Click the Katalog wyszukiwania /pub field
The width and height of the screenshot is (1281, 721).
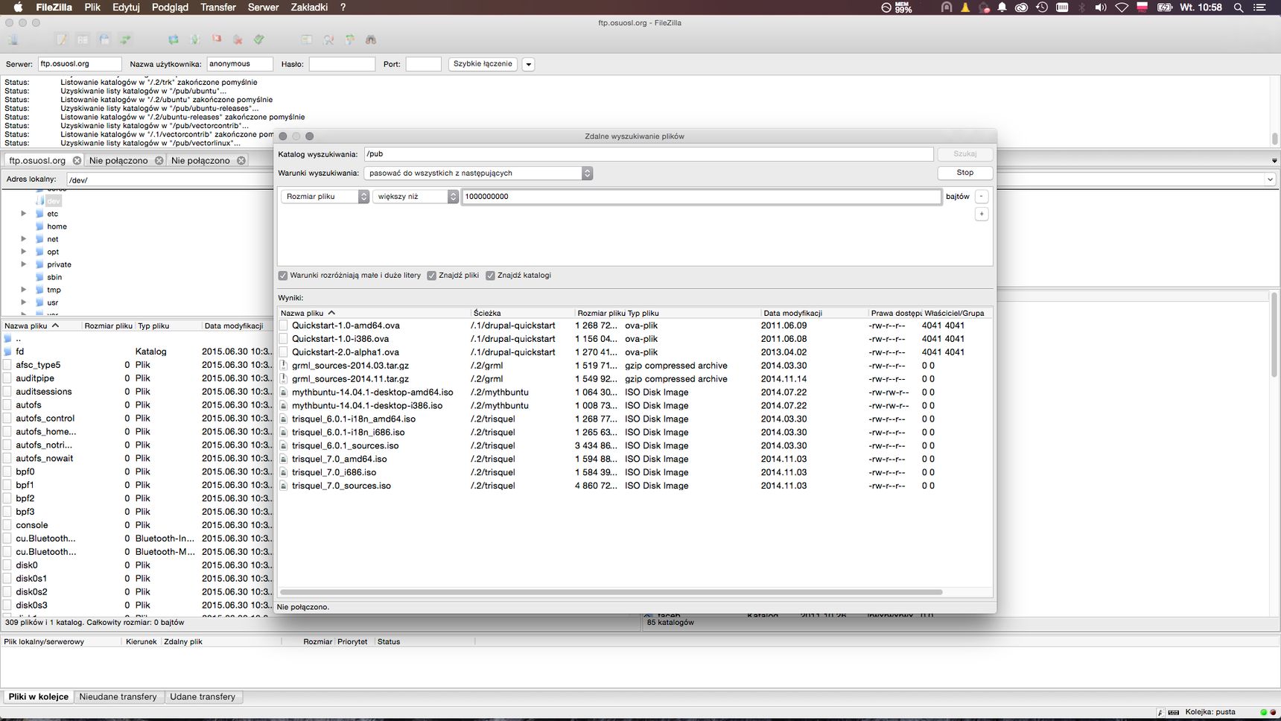648,154
